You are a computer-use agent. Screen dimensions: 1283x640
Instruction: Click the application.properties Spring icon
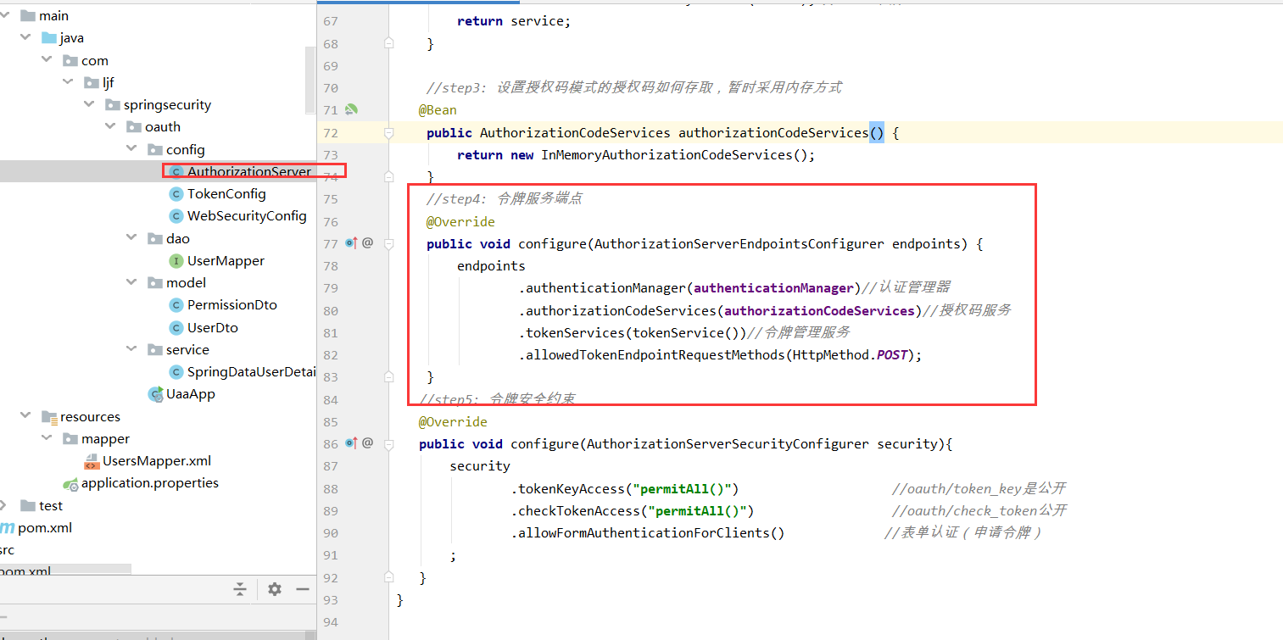click(71, 484)
